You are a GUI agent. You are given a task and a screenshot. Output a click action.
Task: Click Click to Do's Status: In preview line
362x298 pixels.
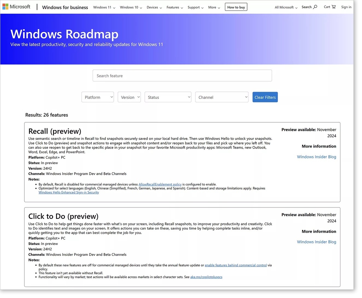(43, 244)
